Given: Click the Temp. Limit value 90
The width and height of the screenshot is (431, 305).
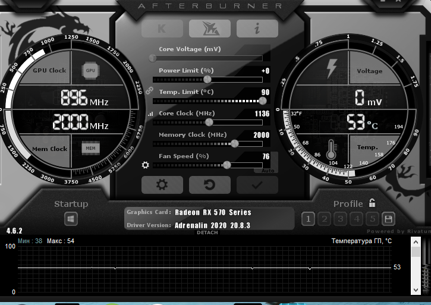Looking at the screenshot, I should [x=265, y=92].
